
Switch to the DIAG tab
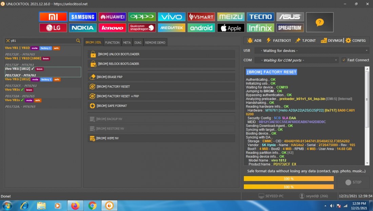(138, 42)
